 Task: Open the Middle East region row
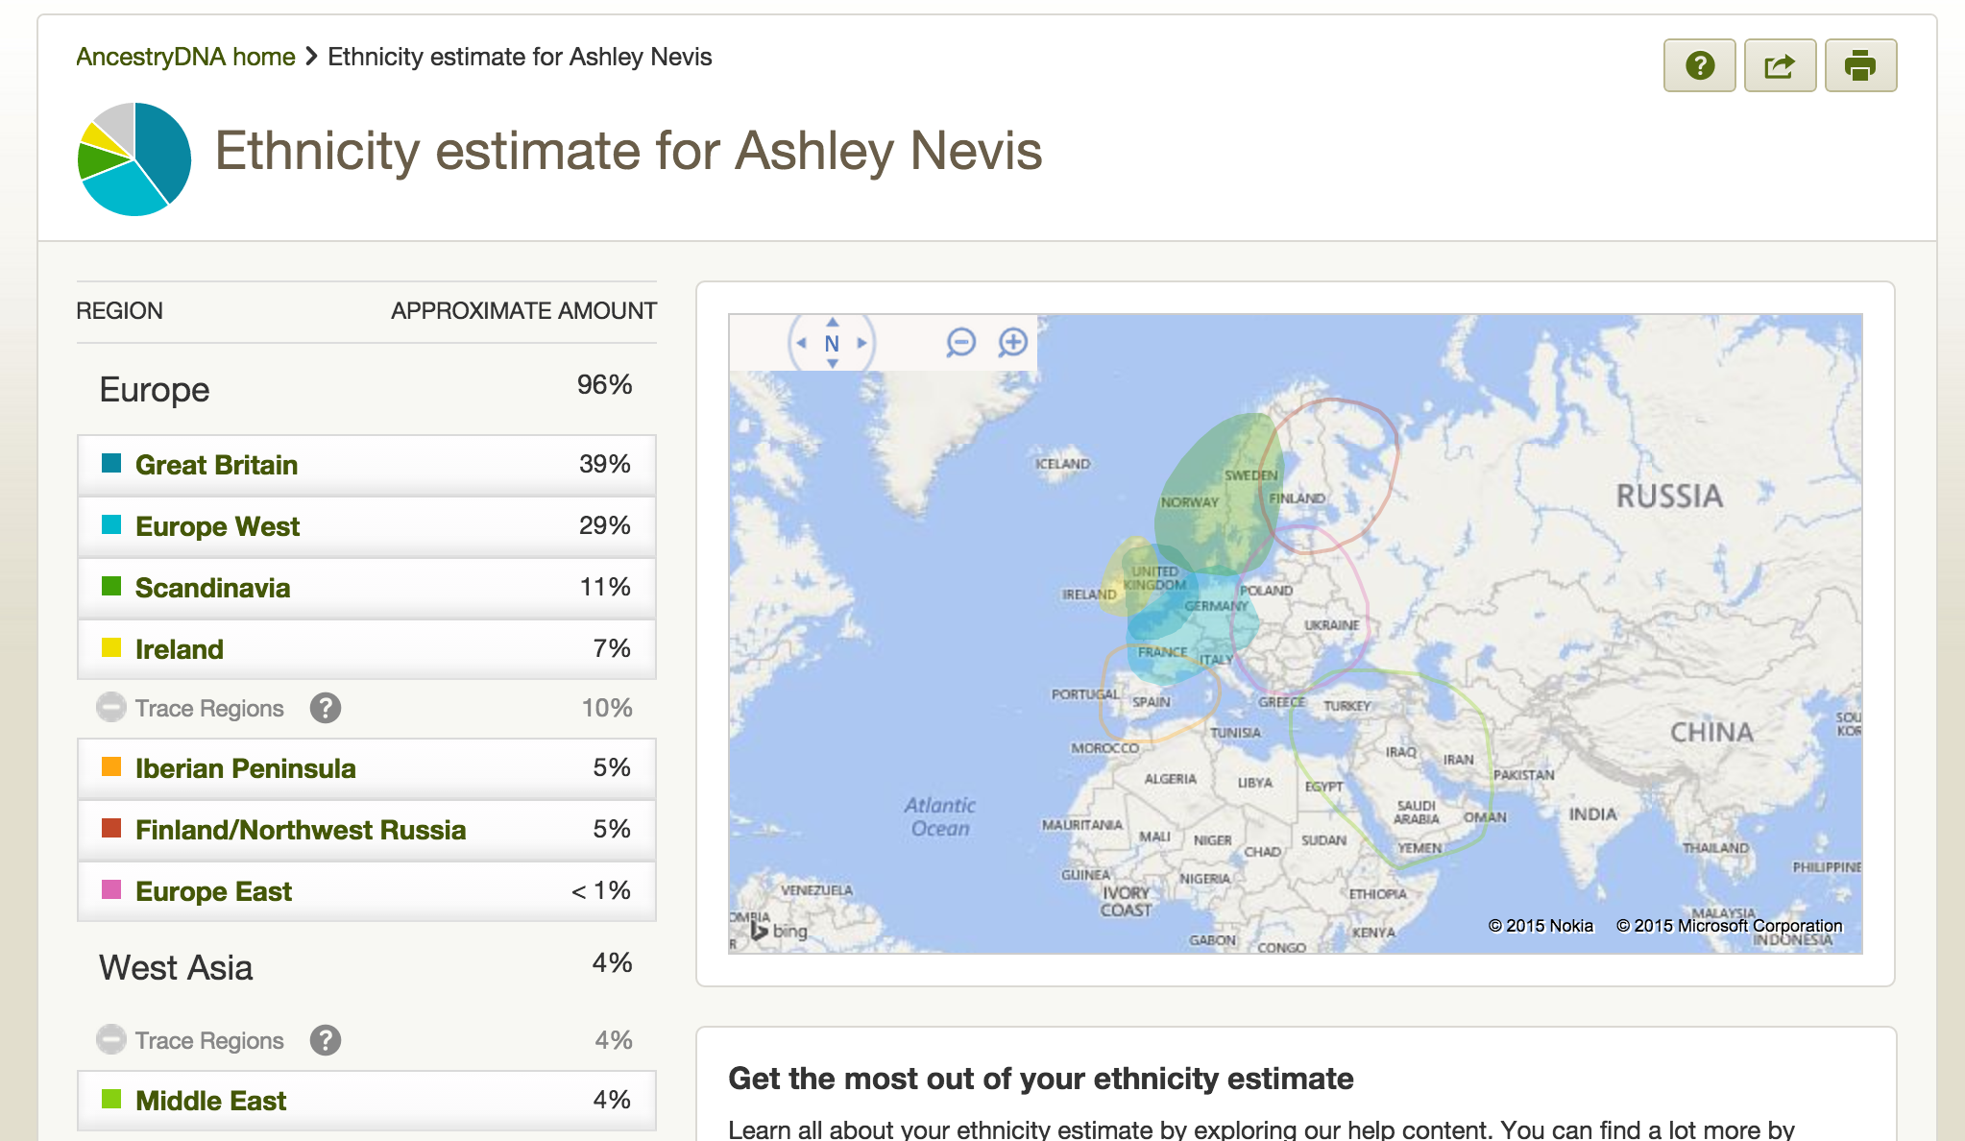[367, 1101]
